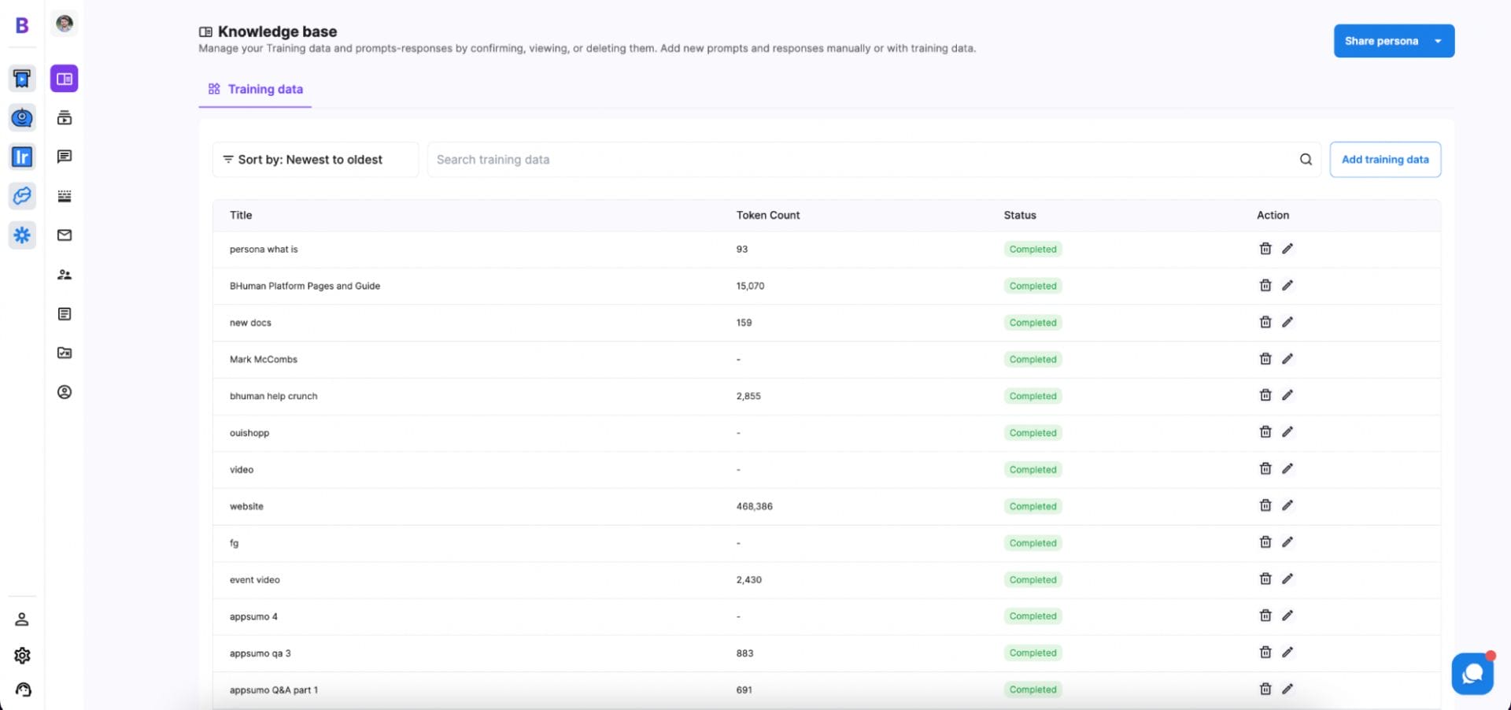Expand the Share persona dropdown arrow
1511x710 pixels.
point(1438,41)
